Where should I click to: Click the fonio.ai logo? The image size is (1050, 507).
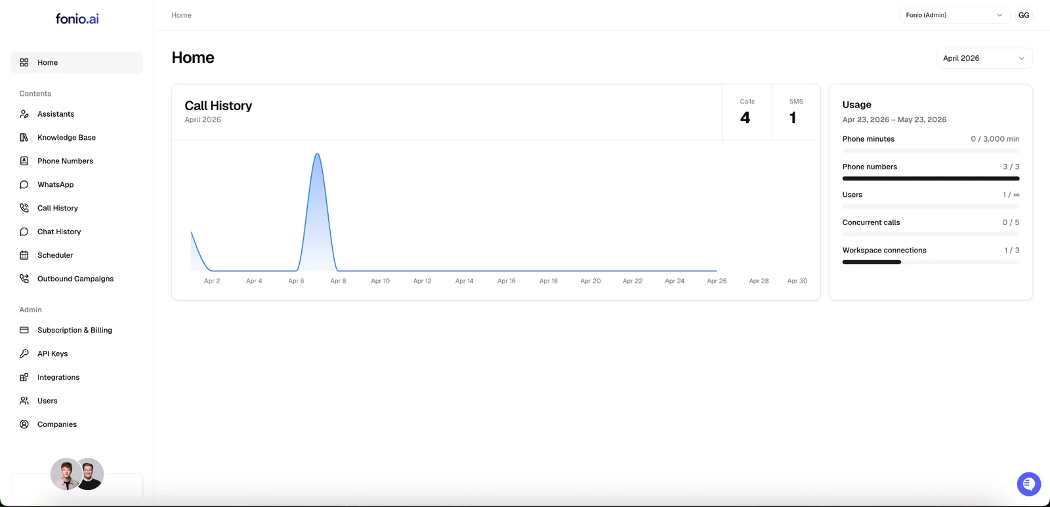tap(77, 19)
